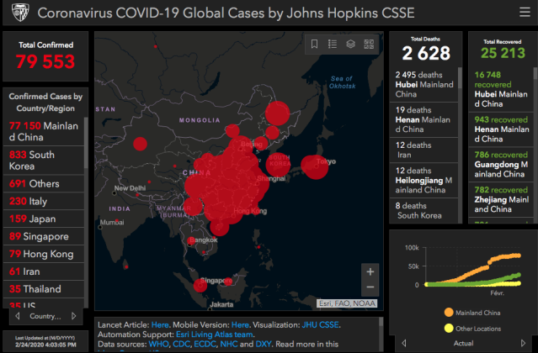Go to next chart view arrow

[x=523, y=343]
